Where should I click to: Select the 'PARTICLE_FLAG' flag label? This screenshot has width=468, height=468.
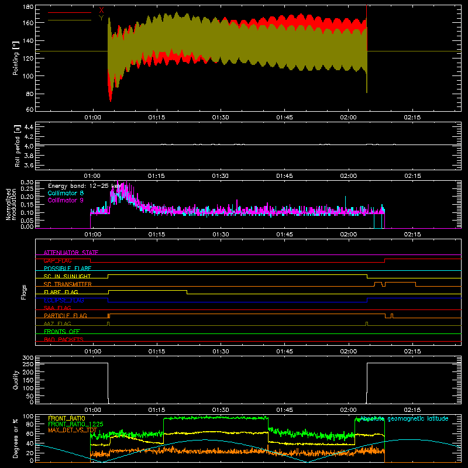click(x=66, y=315)
